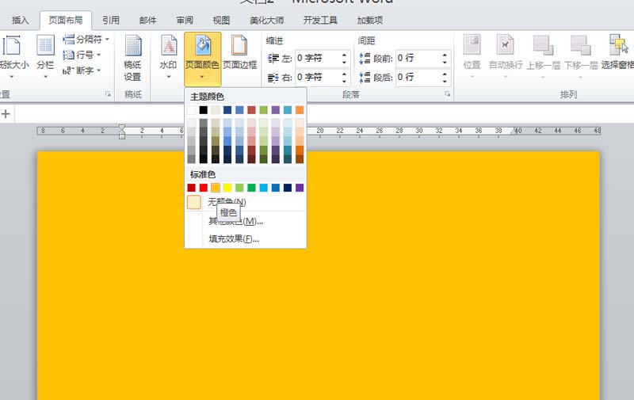
Task: Select the red swatch in 标准色 row
Action: click(x=204, y=188)
